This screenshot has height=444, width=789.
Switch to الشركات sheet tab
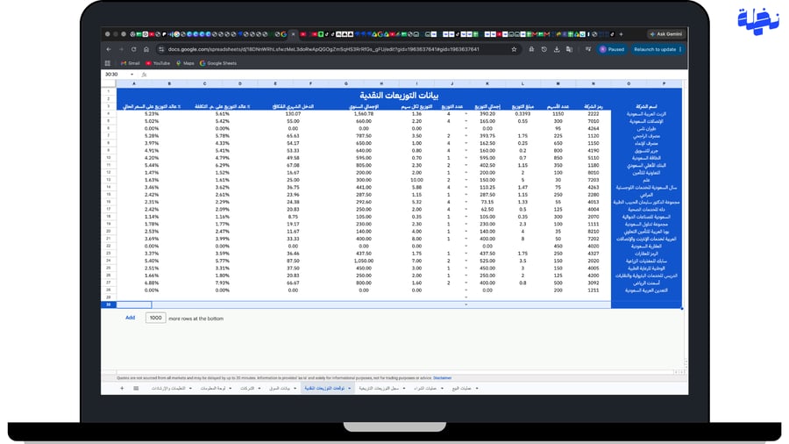(x=247, y=388)
